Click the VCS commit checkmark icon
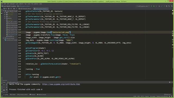 (x=164, y=6)
